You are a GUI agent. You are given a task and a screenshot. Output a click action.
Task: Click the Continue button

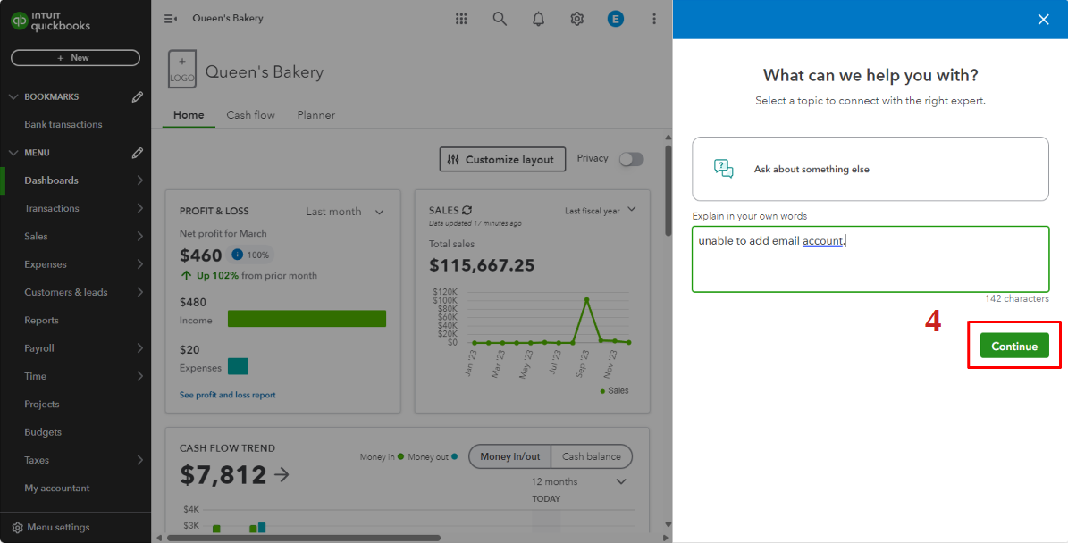[1013, 345]
